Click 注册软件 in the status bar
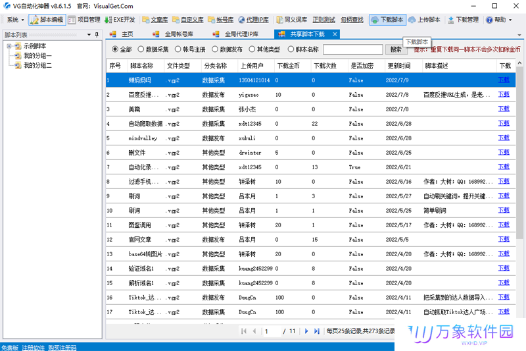The height and width of the screenshot is (351, 526). pos(34,348)
